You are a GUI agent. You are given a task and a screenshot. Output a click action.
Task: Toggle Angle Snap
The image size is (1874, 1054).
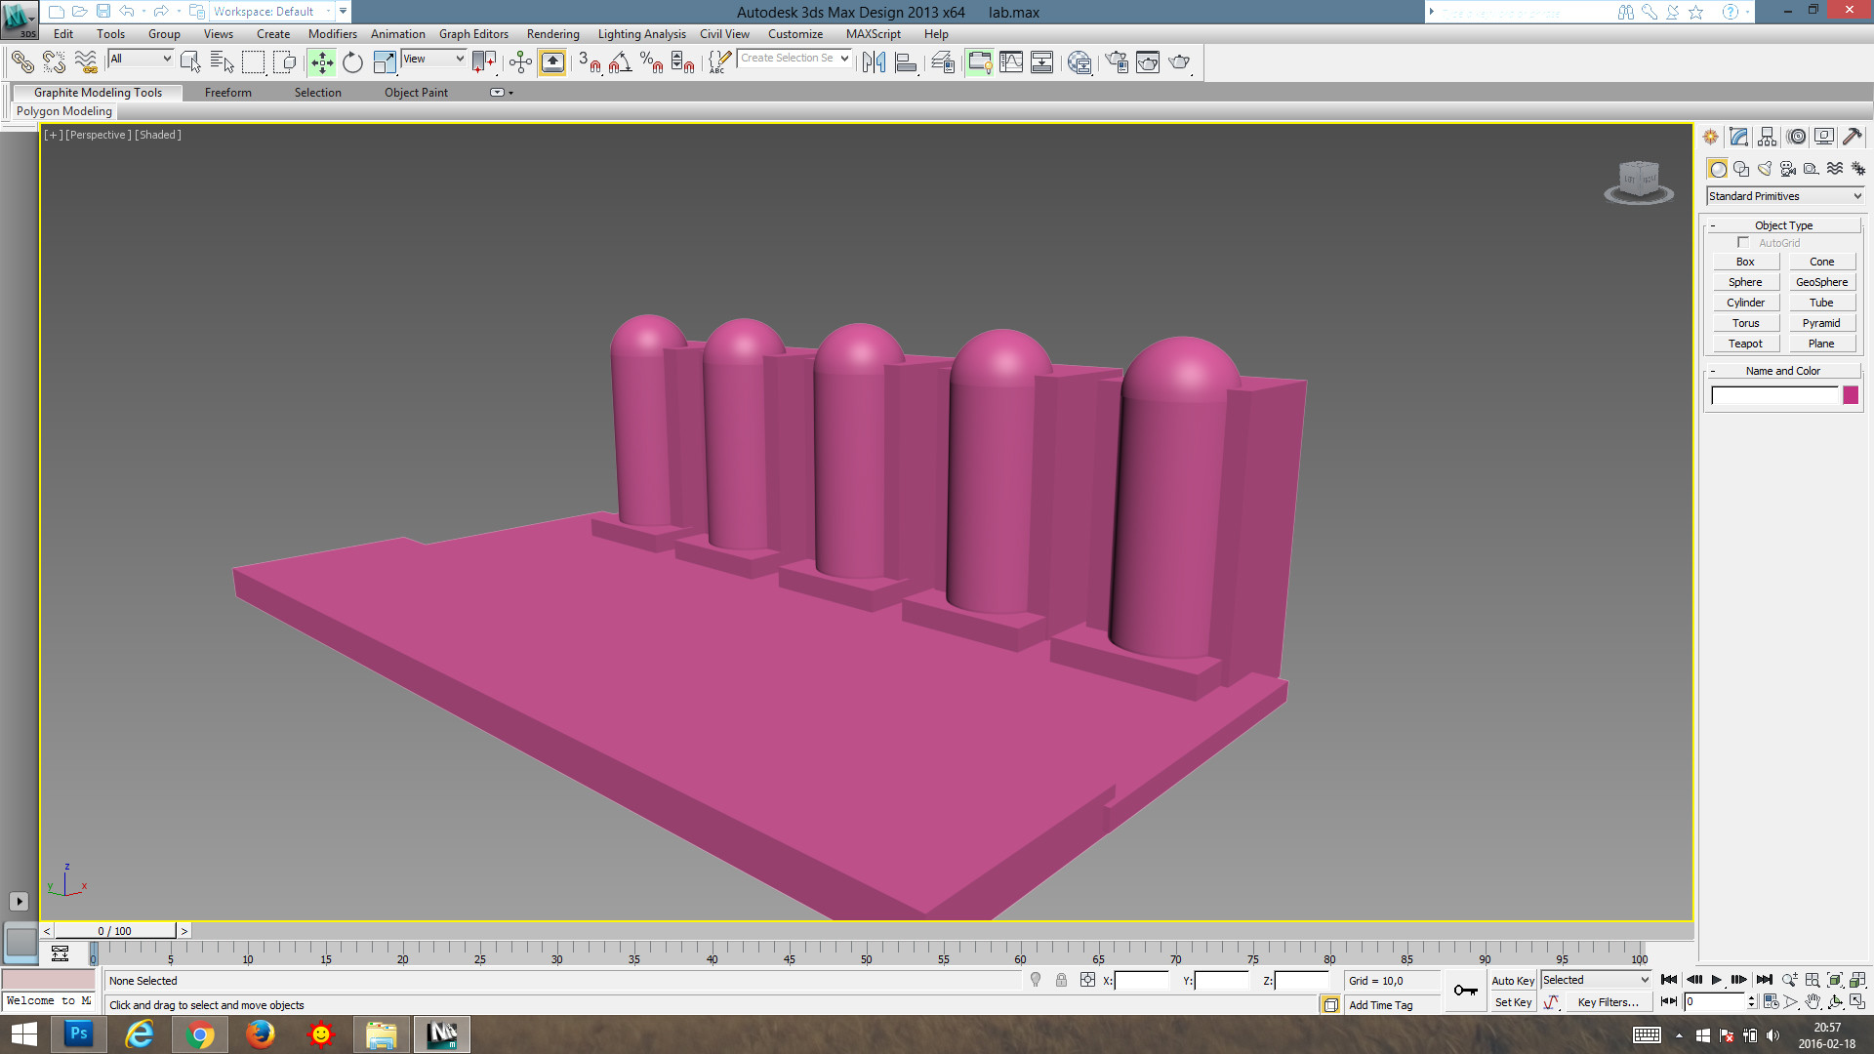point(620,62)
